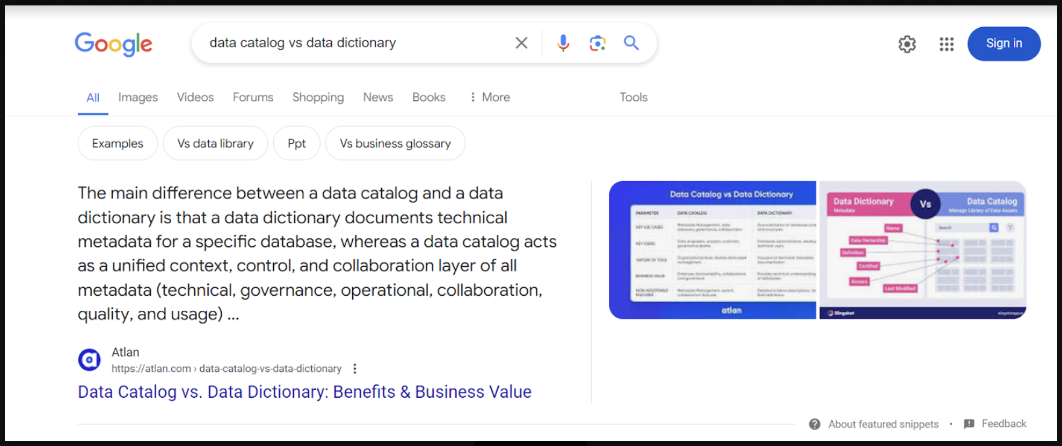This screenshot has height=446, width=1062.
Task: Open three-dot menu beside Atlan URL
Action: point(355,369)
